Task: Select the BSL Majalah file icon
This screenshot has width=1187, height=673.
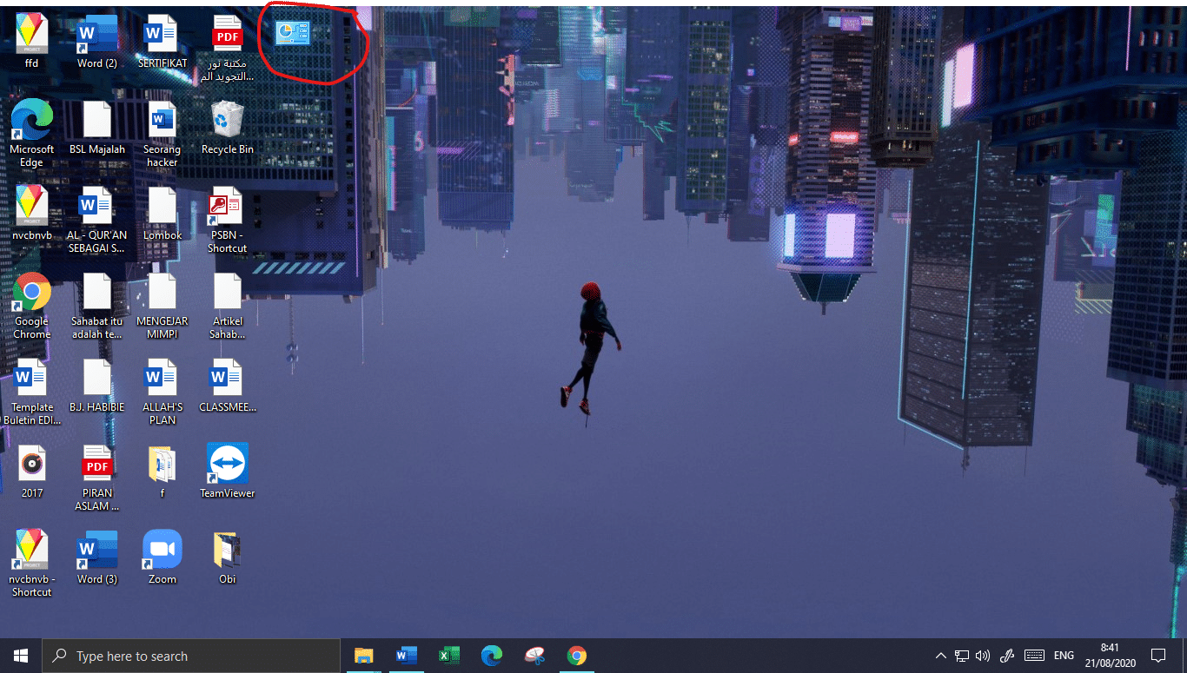Action: click(x=96, y=127)
